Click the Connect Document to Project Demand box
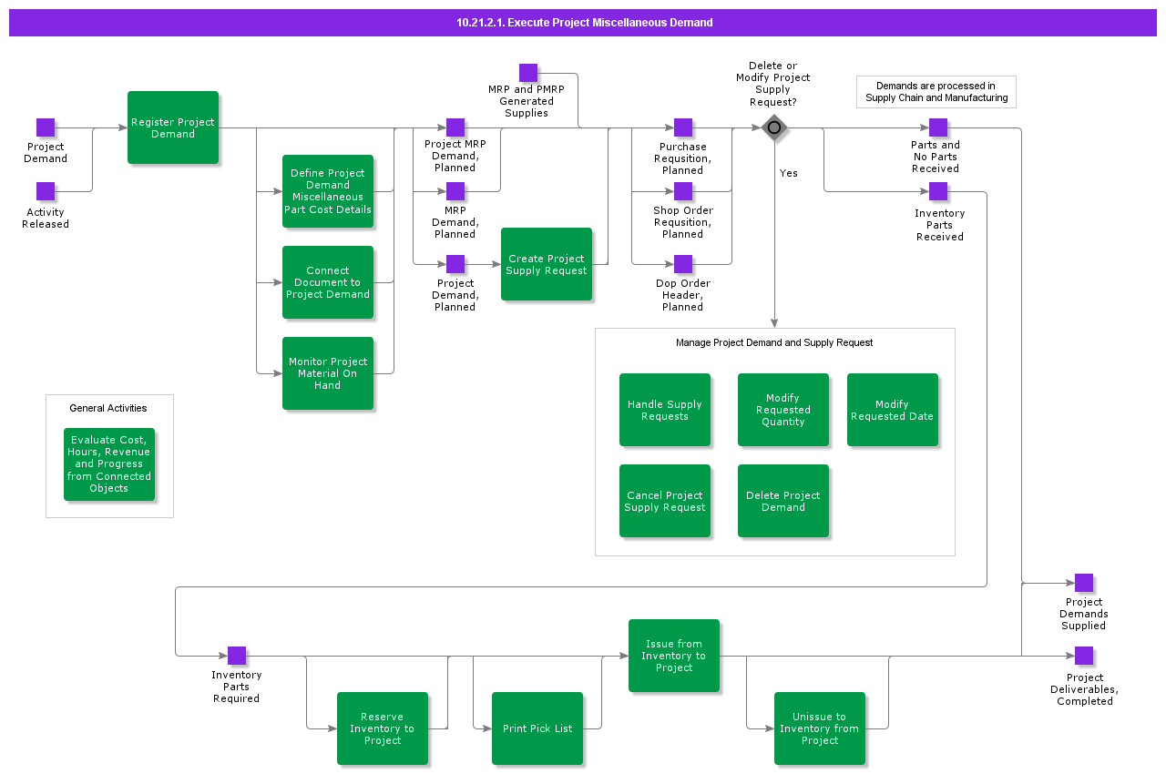This screenshot has width=1166, height=774. coord(328,282)
